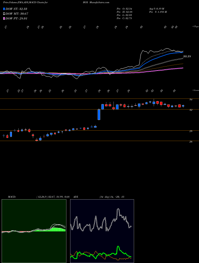The image size is (199, 263).
Task: Click the green MACD histogram chart panel
Action: click(34, 231)
